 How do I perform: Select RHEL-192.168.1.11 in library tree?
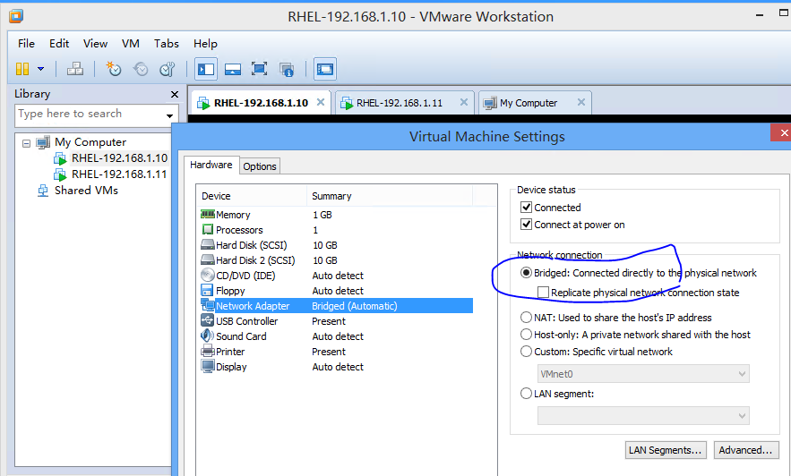119,174
